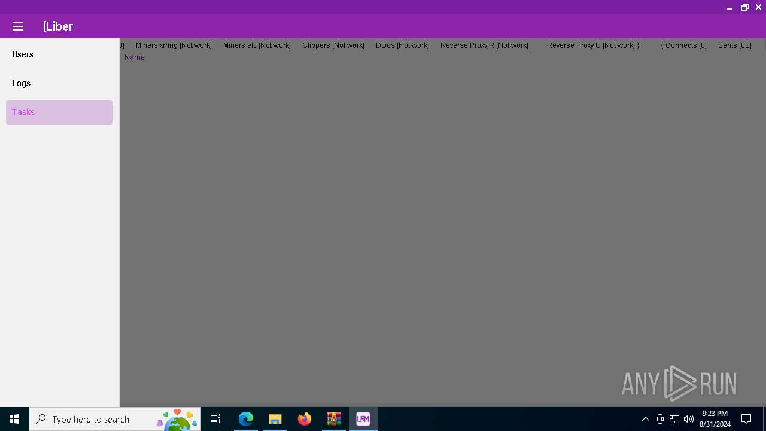Launch Firefox from the taskbar
The image size is (766, 431).
click(305, 419)
